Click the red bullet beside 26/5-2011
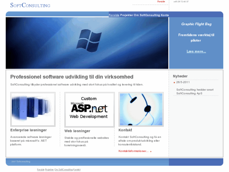 [174, 83]
